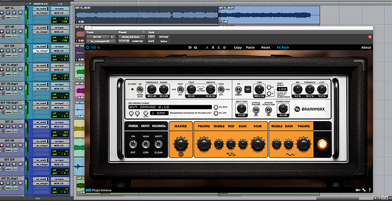
Task: Click the 047 Orange 2x12 recording chain display
Action: pyautogui.click(x=170, y=107)
